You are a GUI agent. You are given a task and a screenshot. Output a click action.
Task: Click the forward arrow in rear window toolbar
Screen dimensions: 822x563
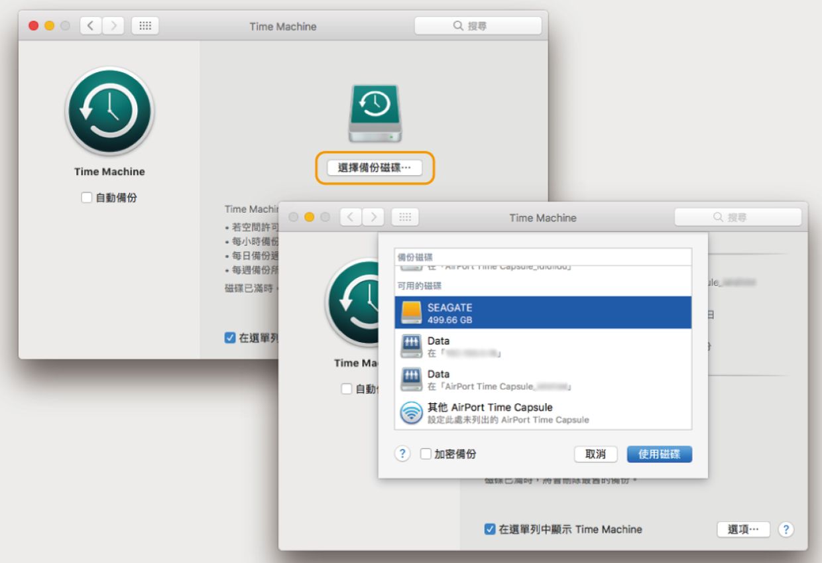(x=113, y=26)
